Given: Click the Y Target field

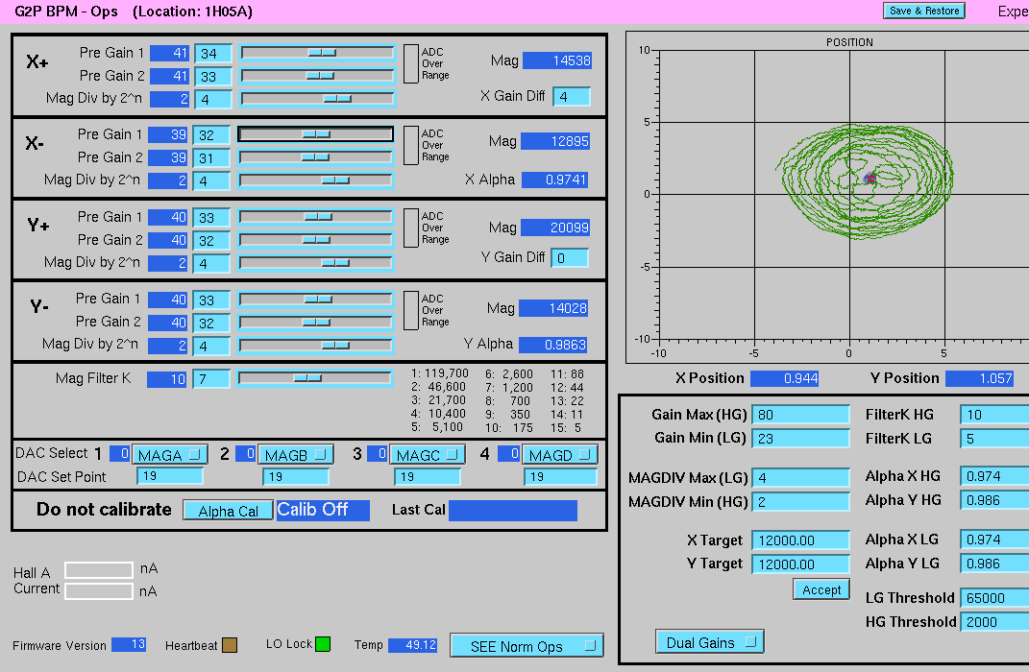Looking at the screenshot, I should 800,564.
